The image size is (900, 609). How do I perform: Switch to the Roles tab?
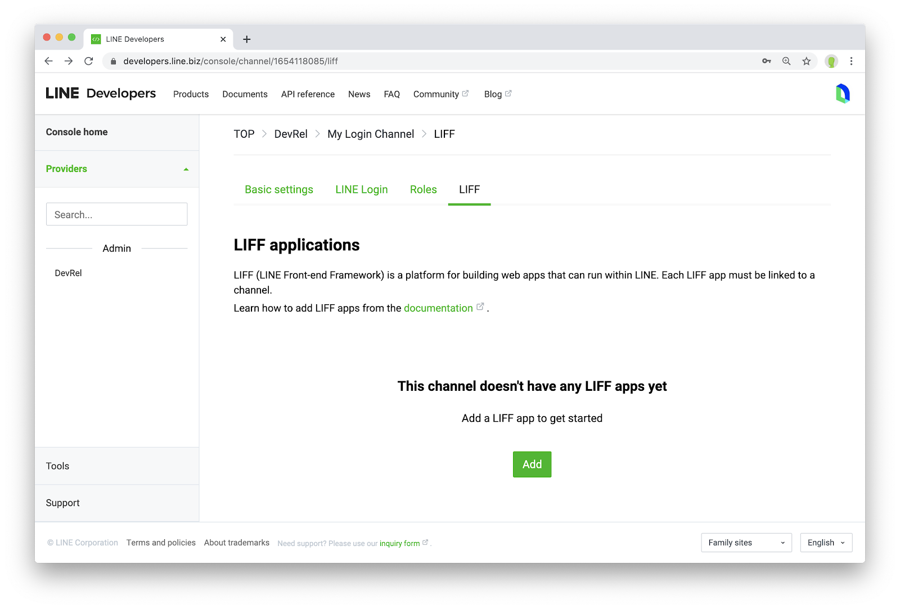click(424, 190)
